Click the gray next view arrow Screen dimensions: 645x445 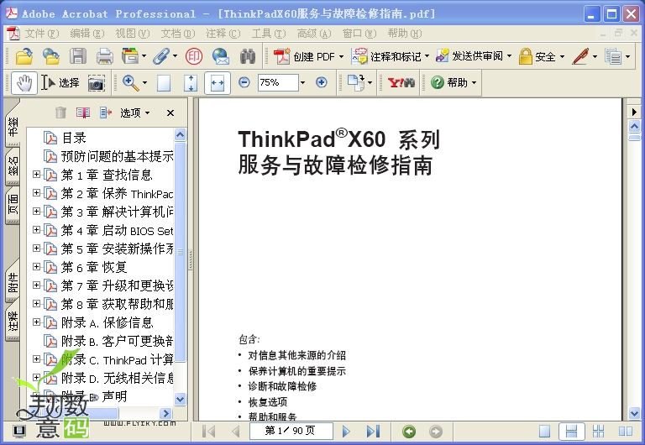coord(436,432)
